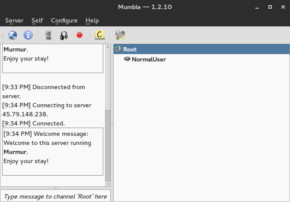Image resolution: width=290 pixels, height=202 pixels.
Task: Start recording with the red record button
Action: [80, 35]
